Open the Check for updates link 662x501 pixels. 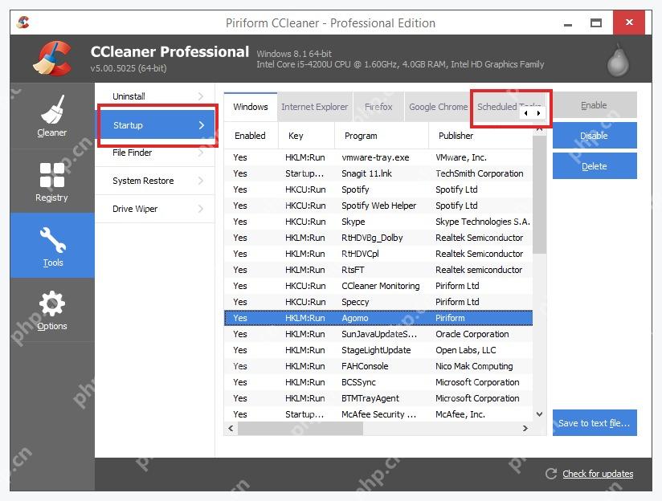(x=598, y=474)
